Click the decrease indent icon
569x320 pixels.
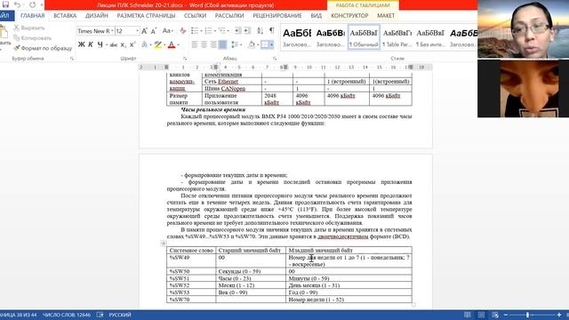[237, 31]
